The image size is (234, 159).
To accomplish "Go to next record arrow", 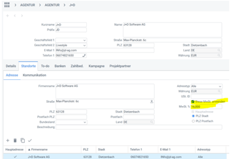I will coord(22,16).
